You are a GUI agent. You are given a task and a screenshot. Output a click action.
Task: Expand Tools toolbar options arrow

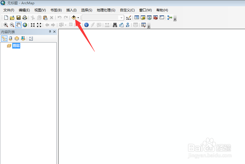(x=149, y=26)
